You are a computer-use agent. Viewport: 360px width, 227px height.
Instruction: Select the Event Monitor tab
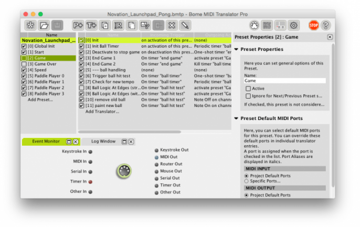(46, 142)
